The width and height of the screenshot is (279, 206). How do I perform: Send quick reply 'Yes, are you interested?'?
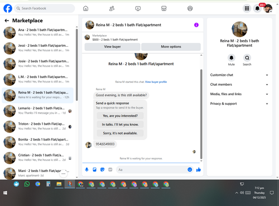pos(120,116)
